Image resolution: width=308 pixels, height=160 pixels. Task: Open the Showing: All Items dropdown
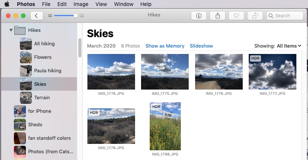click(278, 46)
